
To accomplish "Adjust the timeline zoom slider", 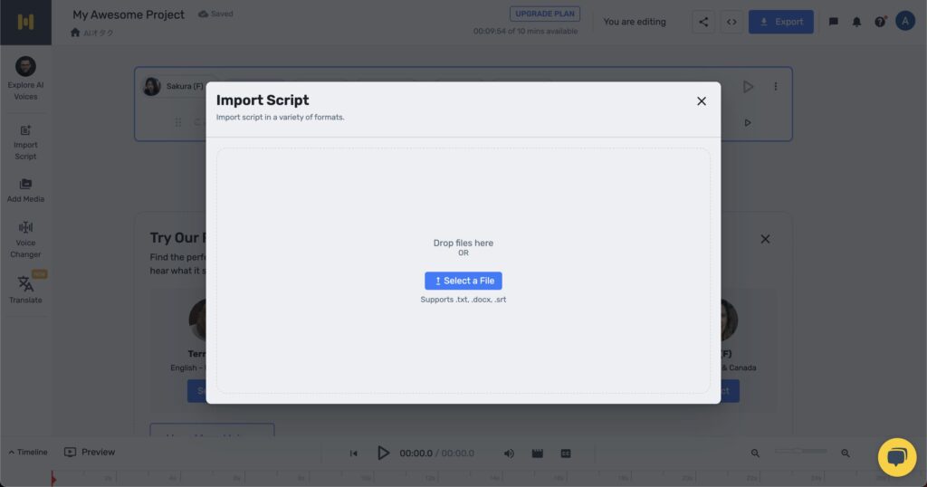I will pyautogui.click(x=801, y=451).
